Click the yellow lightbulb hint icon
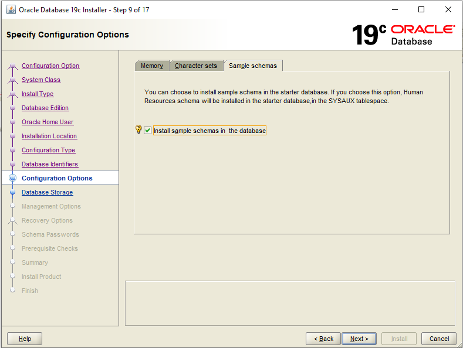Image resolution: width=463 pixels, height=348 pixels. coord(138,129)
